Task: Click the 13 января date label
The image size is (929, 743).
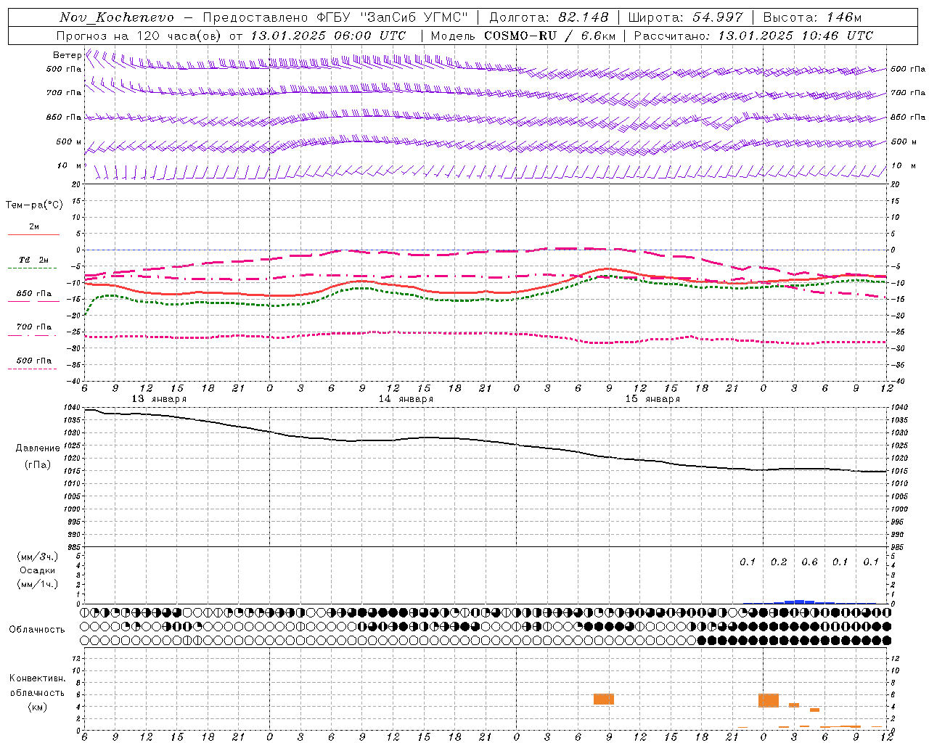Action: [159, 399]
